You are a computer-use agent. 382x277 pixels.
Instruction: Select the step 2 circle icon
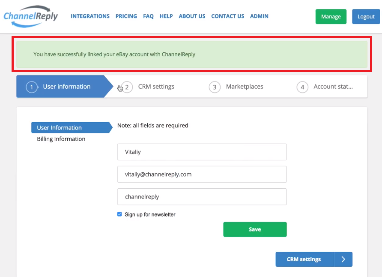[x=127, y=87]
